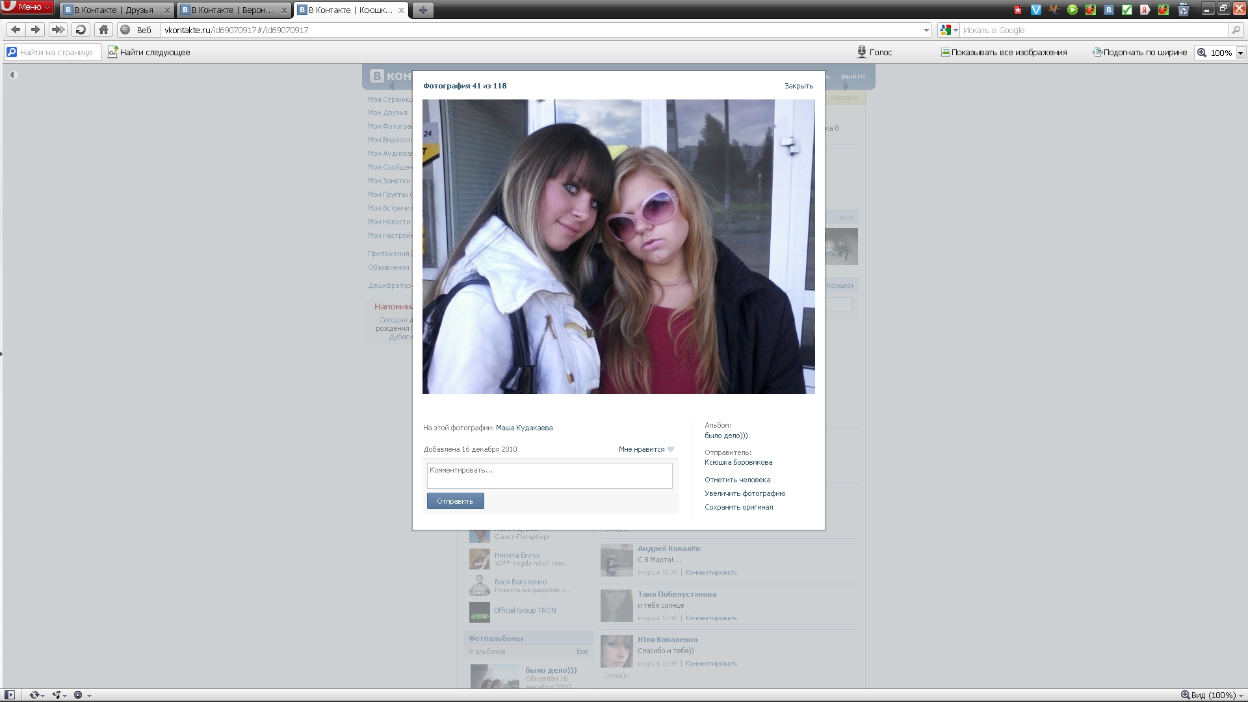Viewport: 1248px width, 702px height.
Task: Click 'Сохранить оригинал' link
Action: pos(739,507)
